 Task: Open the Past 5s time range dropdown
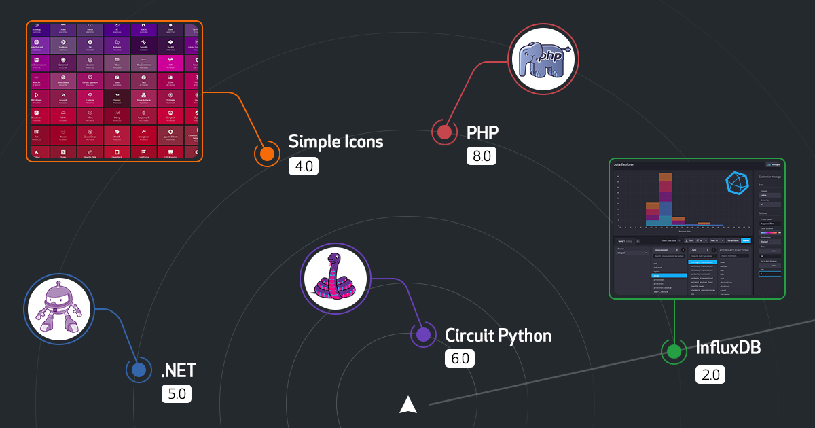coord(717,240)
